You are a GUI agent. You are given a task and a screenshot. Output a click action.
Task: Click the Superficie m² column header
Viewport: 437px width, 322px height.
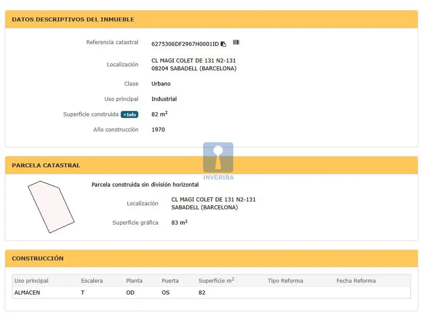click(216, 281)
